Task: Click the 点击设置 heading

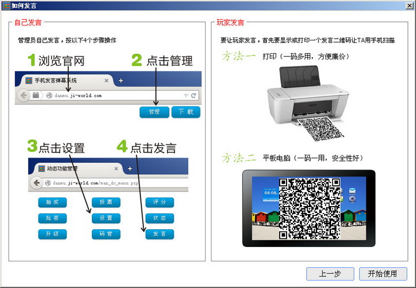Action: click(62, 148)
